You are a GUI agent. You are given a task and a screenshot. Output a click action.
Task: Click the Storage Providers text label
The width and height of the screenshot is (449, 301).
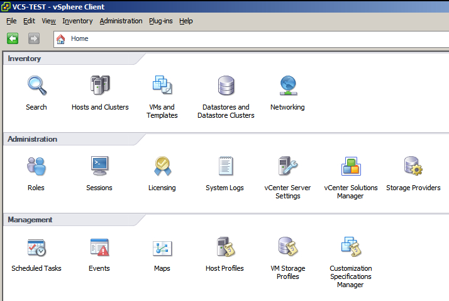[413, 188]
